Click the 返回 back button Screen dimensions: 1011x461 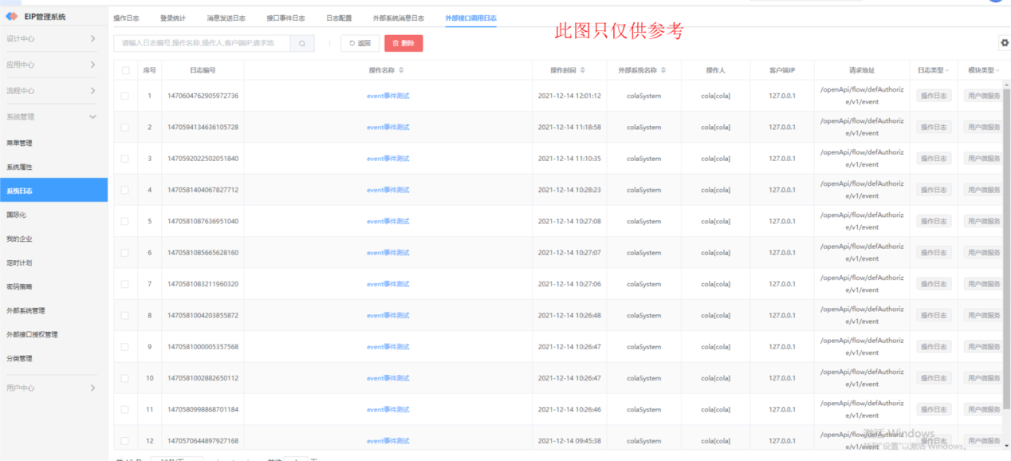pos(360,44)
